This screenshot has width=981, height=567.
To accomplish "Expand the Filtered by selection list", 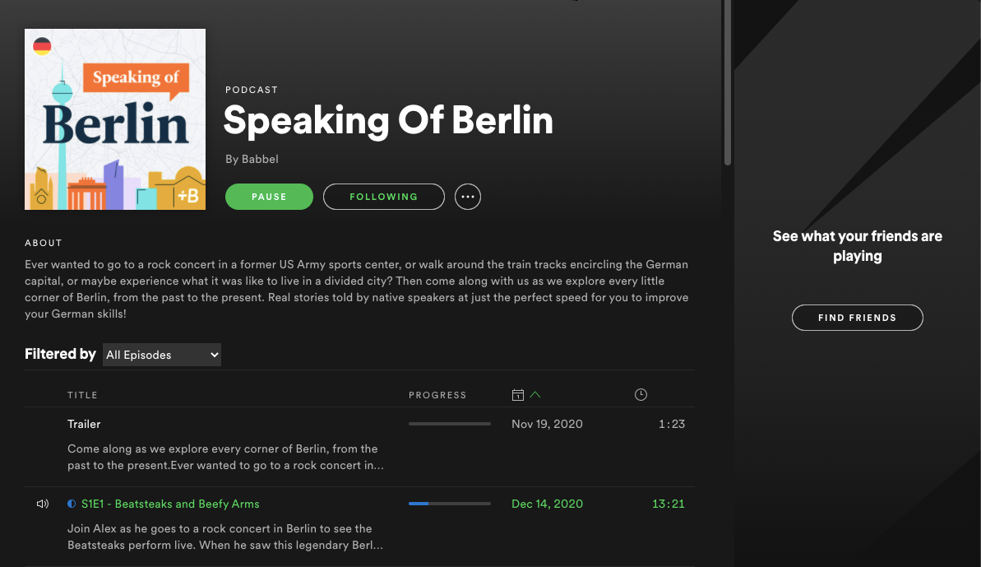I will click(161, 355).
